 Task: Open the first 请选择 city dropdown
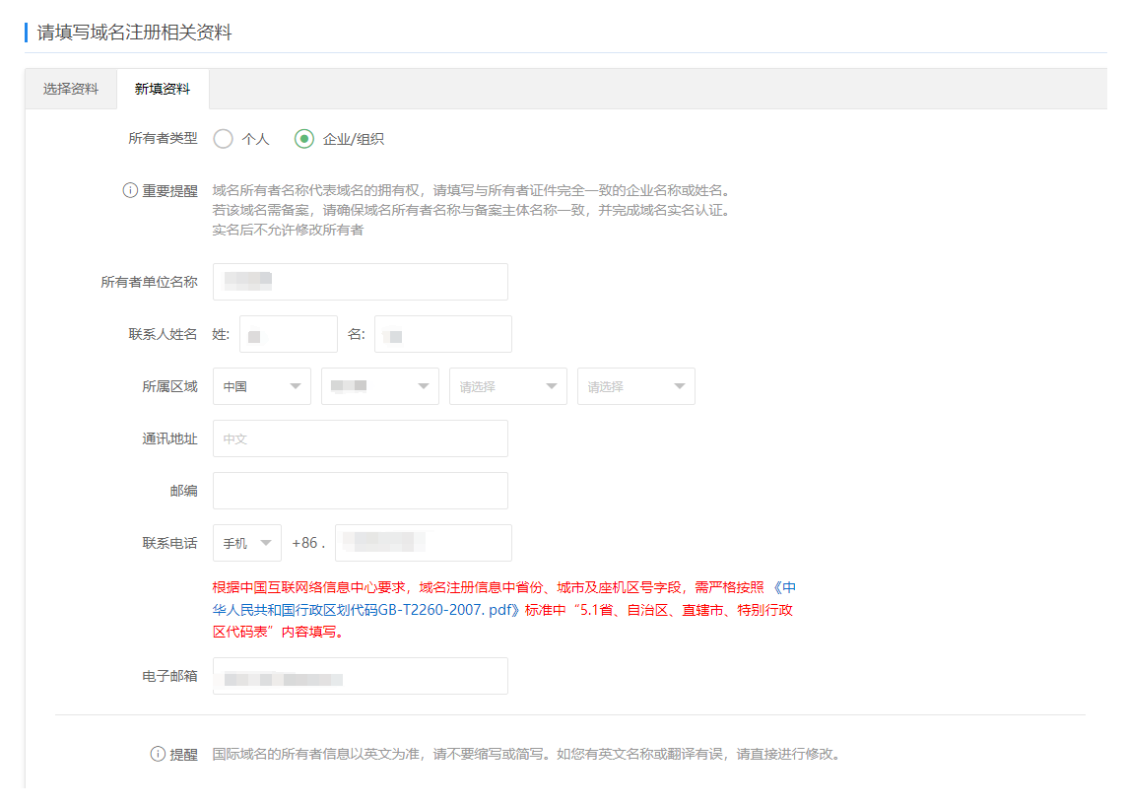coord(507,386)
